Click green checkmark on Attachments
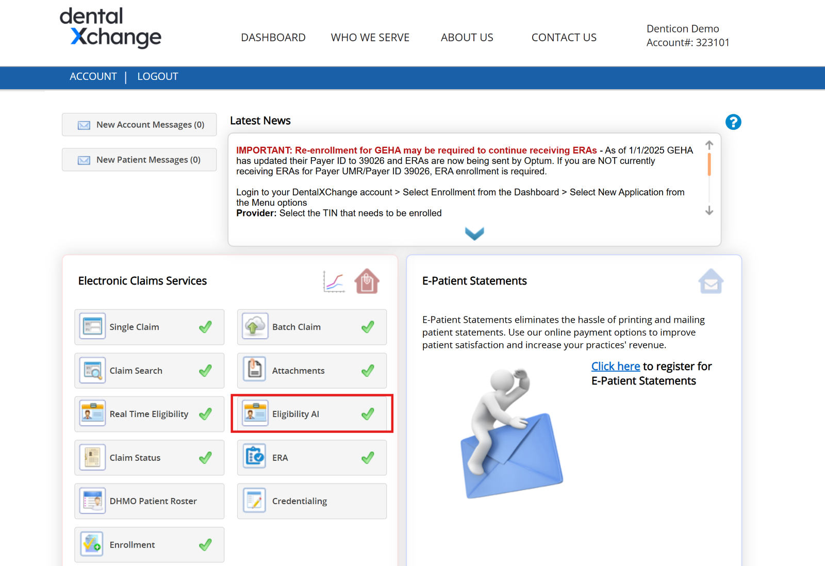Viewport: 825px width, 566px height. click(x=368, y=371)
